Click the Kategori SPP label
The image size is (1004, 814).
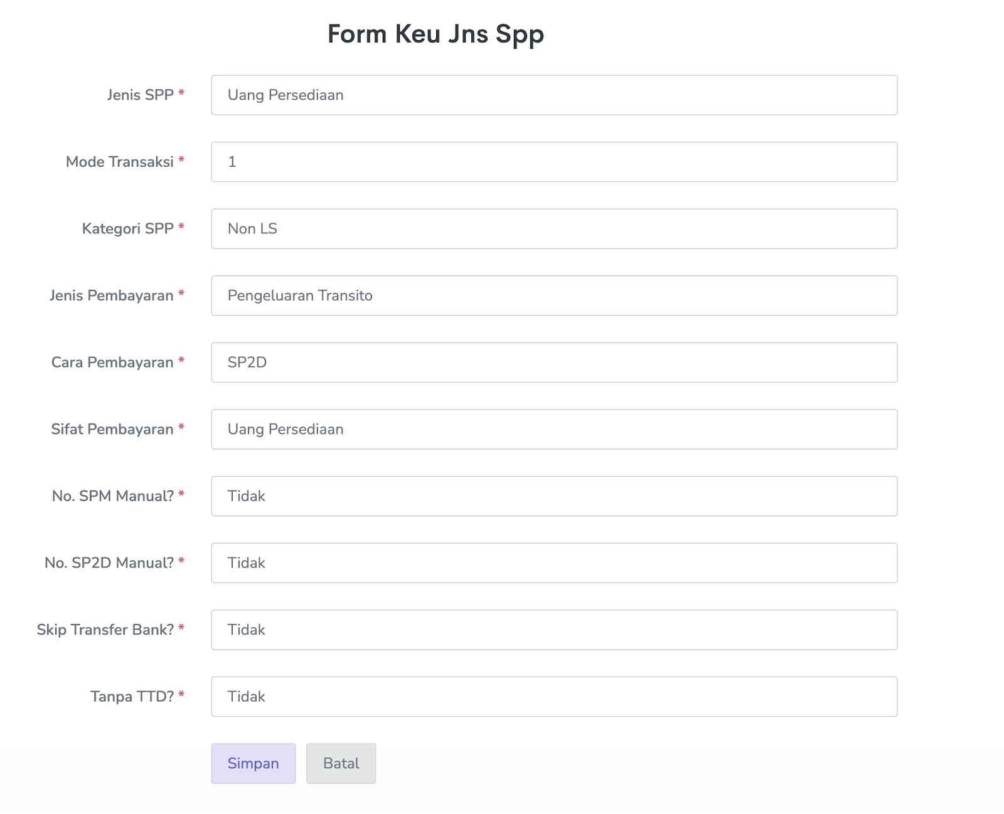[127, 229]
